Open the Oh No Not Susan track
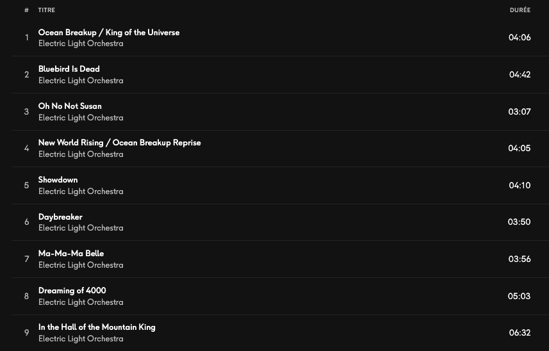The width and height of the screenshot is (549, 351). point(70,106)
